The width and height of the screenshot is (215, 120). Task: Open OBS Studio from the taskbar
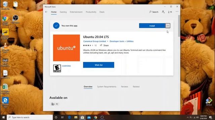(102, 117)
